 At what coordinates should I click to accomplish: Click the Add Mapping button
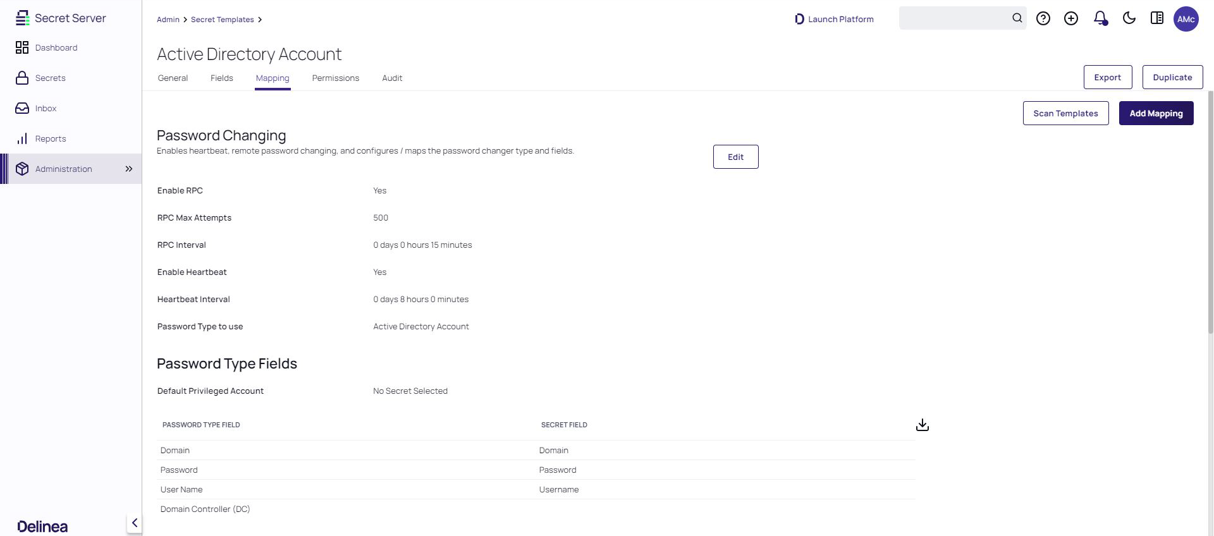point(1156,113)
